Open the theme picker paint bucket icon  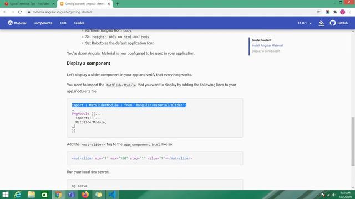[x=322, y=23]
